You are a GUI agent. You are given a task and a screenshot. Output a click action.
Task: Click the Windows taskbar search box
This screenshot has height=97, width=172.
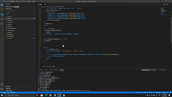click(x=20, y=95)
